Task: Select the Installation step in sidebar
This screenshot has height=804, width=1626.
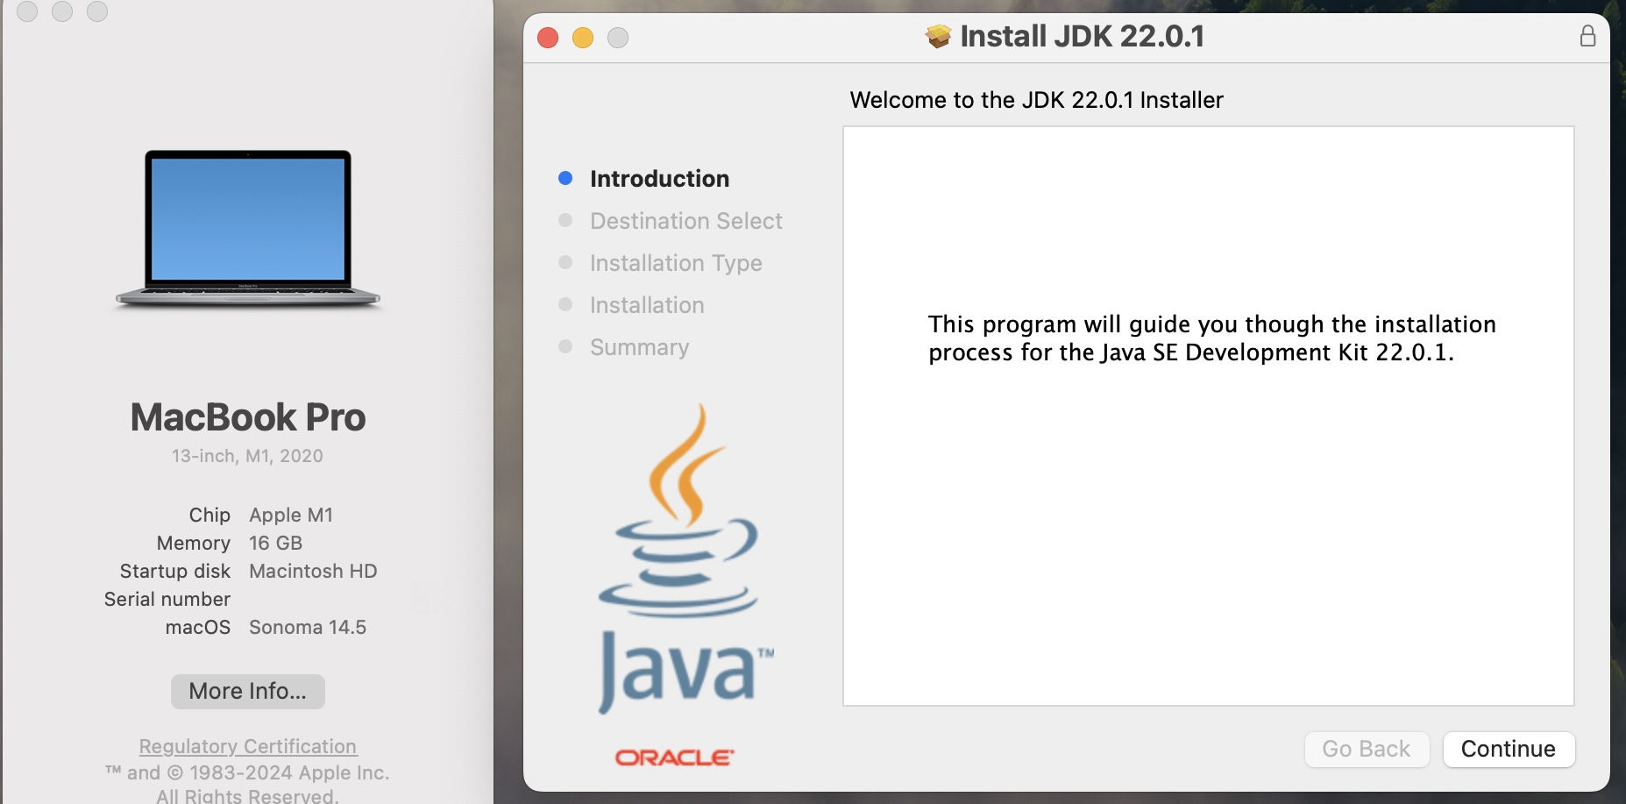Action: (647, 305)
